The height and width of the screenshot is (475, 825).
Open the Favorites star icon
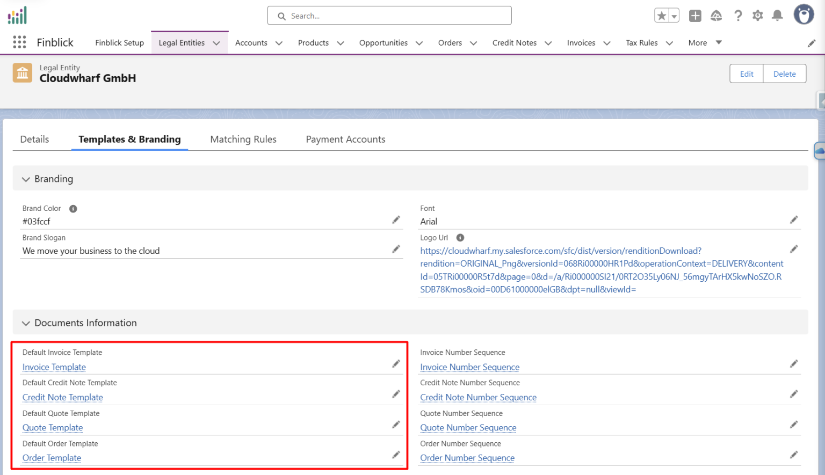[x=662, y=16]
